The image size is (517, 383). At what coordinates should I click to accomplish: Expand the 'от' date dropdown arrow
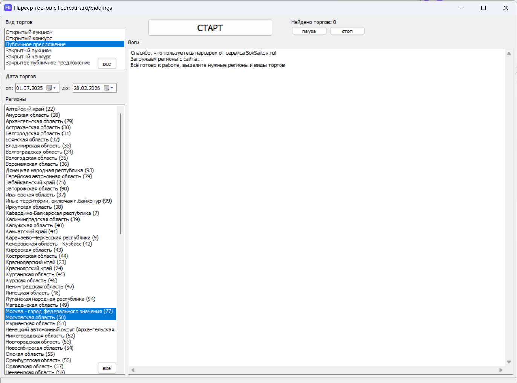(x=54, y=88)
